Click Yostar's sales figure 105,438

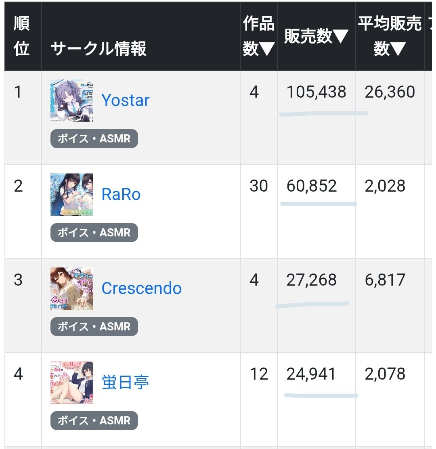tap(316, 92)
